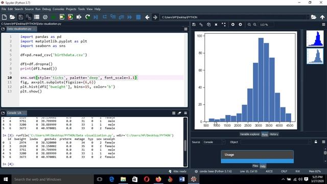This screenshot has width=327, height=184.
Task: Create a new file from toolbar
Action: click(4, 17)
